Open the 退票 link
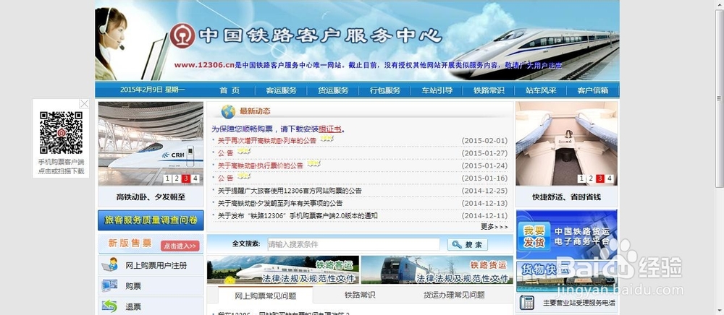 point(133,307)
